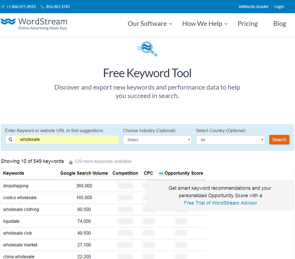Open Free Trial of WordStream Advisor link
295x259 pixels.
(x=220, y=203)
